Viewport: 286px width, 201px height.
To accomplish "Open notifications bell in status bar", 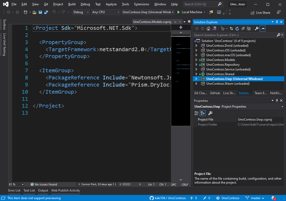I will 273,198.
